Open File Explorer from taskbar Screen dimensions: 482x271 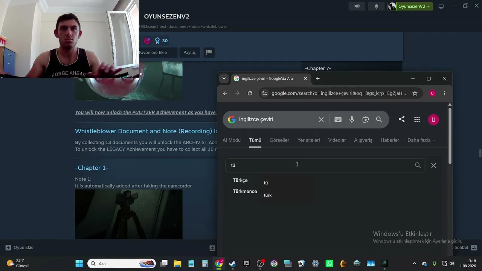pos(177,263)
